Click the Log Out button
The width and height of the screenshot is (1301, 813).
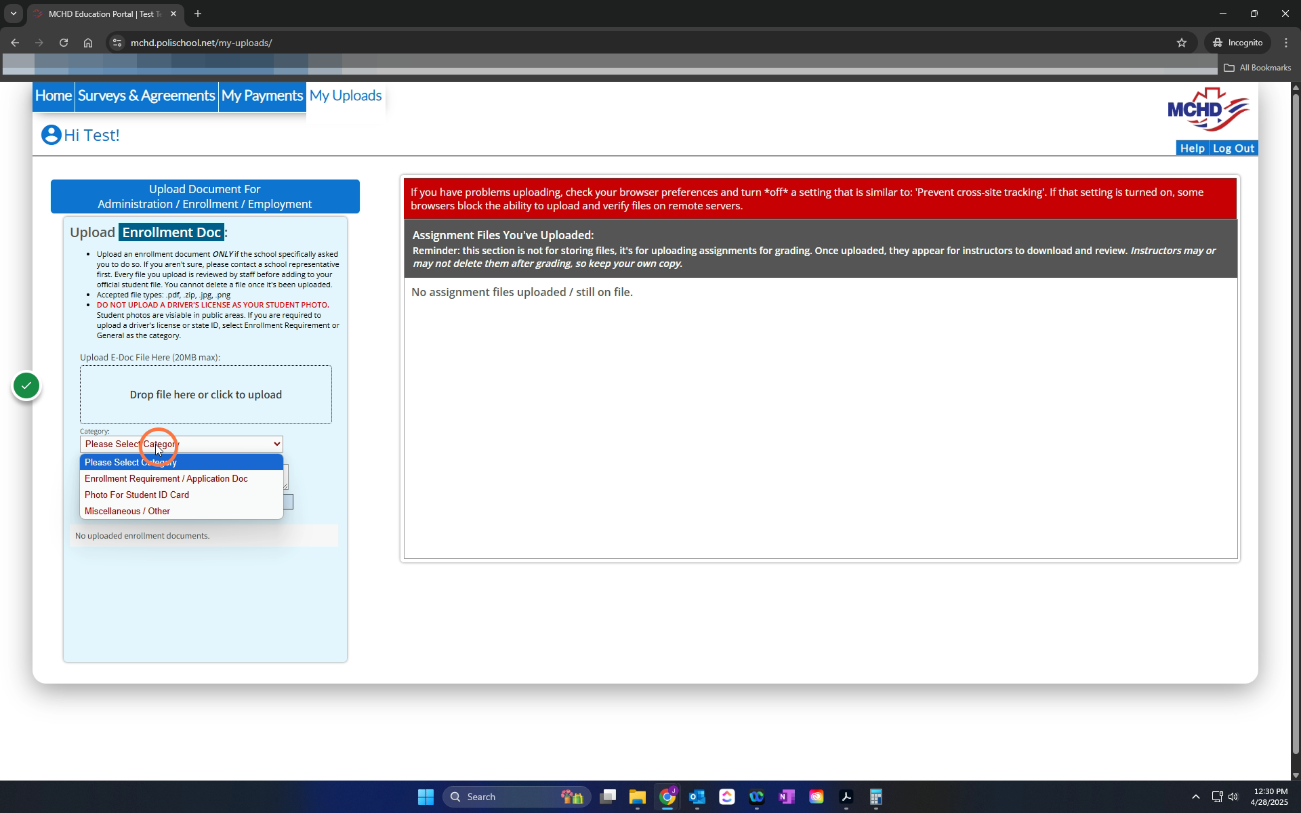click(1233, 148)
